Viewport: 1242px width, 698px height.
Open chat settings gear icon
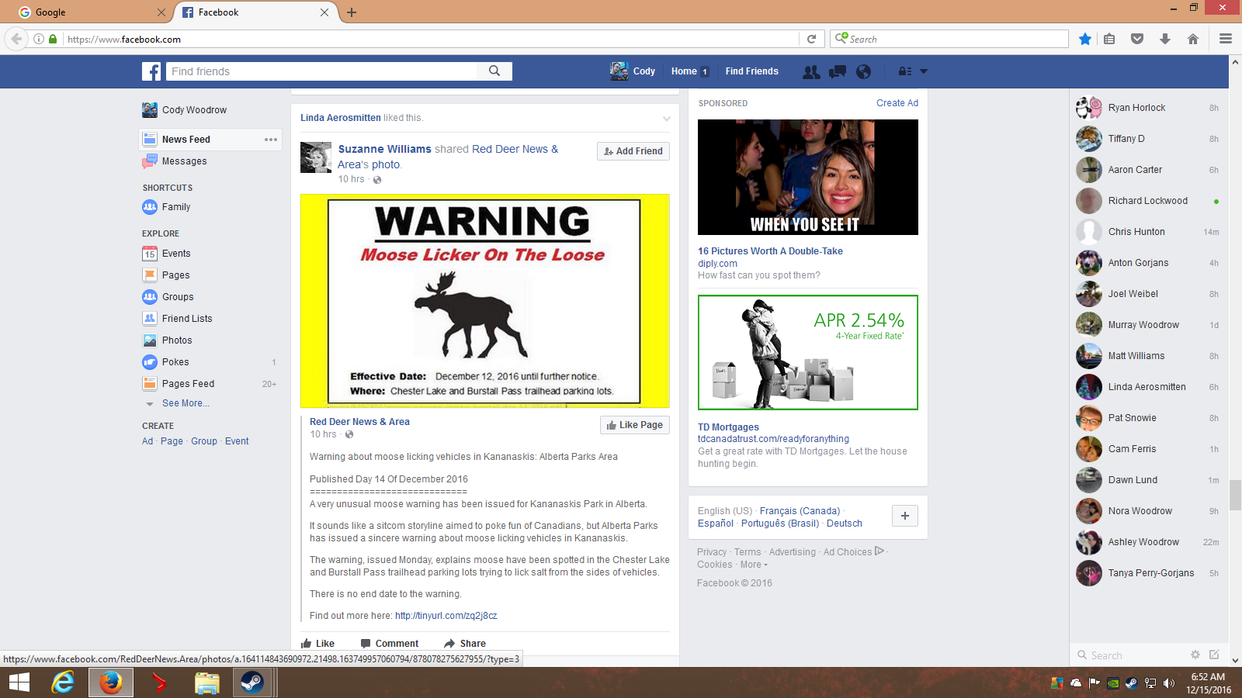coord(1195,655)
